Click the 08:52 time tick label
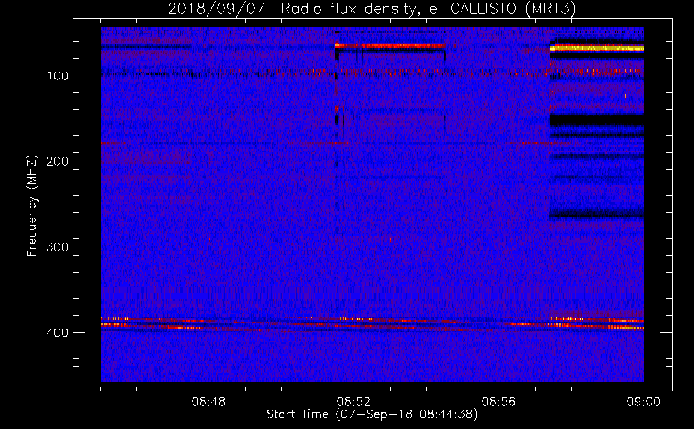Viewport: 694px width, 429px height. [x=354, y=402]
